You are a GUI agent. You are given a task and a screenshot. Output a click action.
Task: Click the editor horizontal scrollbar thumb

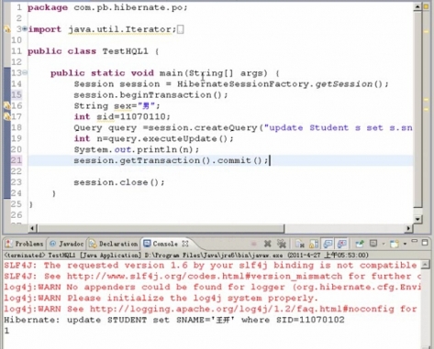pyautogui.click(x=161, y=228)
